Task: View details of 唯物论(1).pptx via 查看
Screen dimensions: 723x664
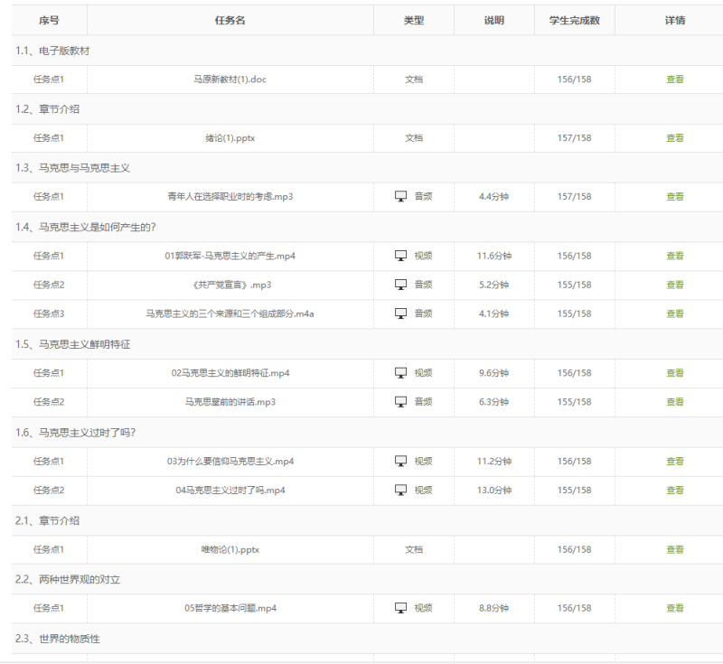Action: (675, 549)
